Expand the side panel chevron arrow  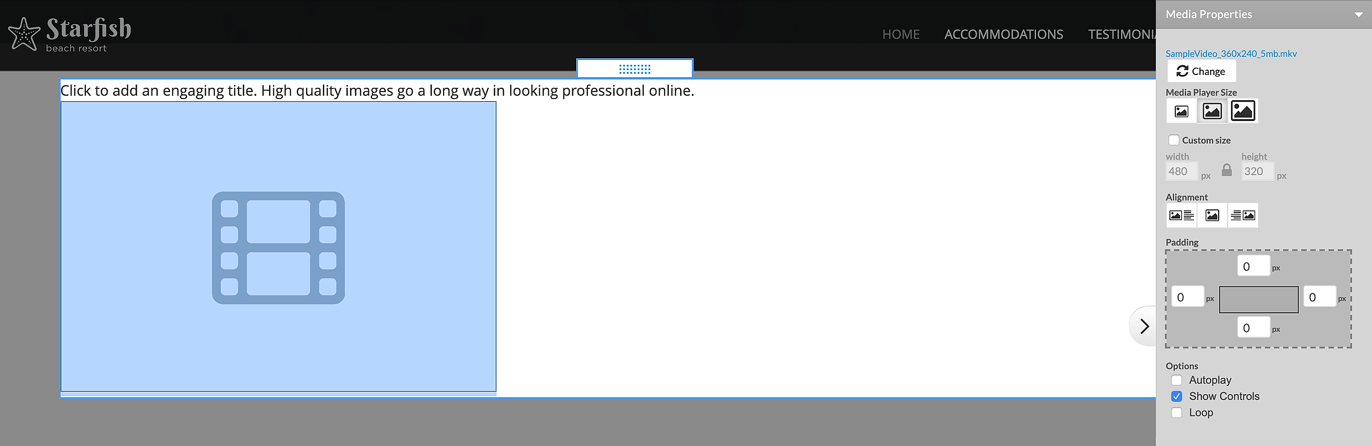pyautogui.click(x=1144, y=326)
